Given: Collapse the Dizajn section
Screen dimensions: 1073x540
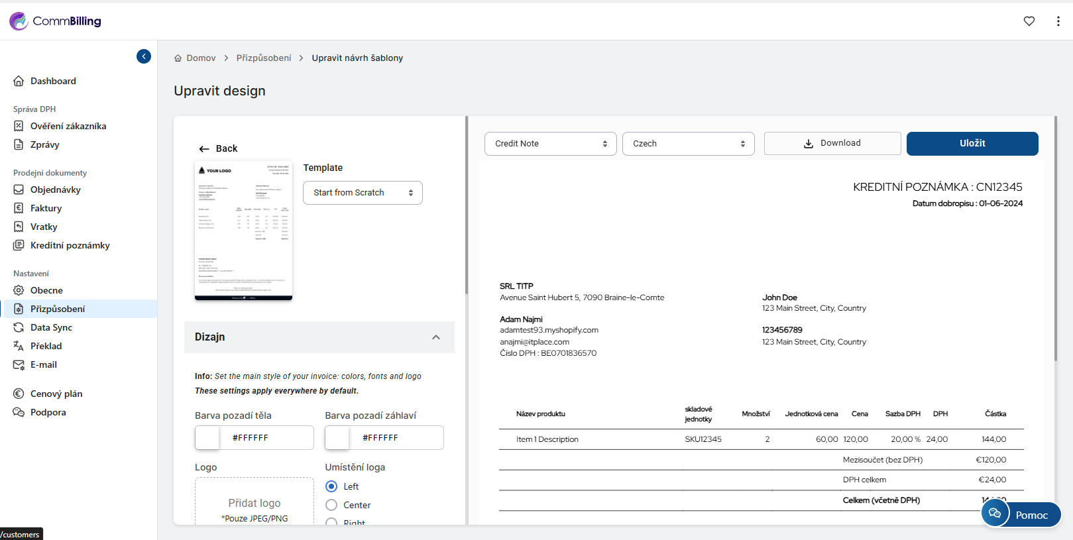Looking at the screenshot, I should point(435,337).
